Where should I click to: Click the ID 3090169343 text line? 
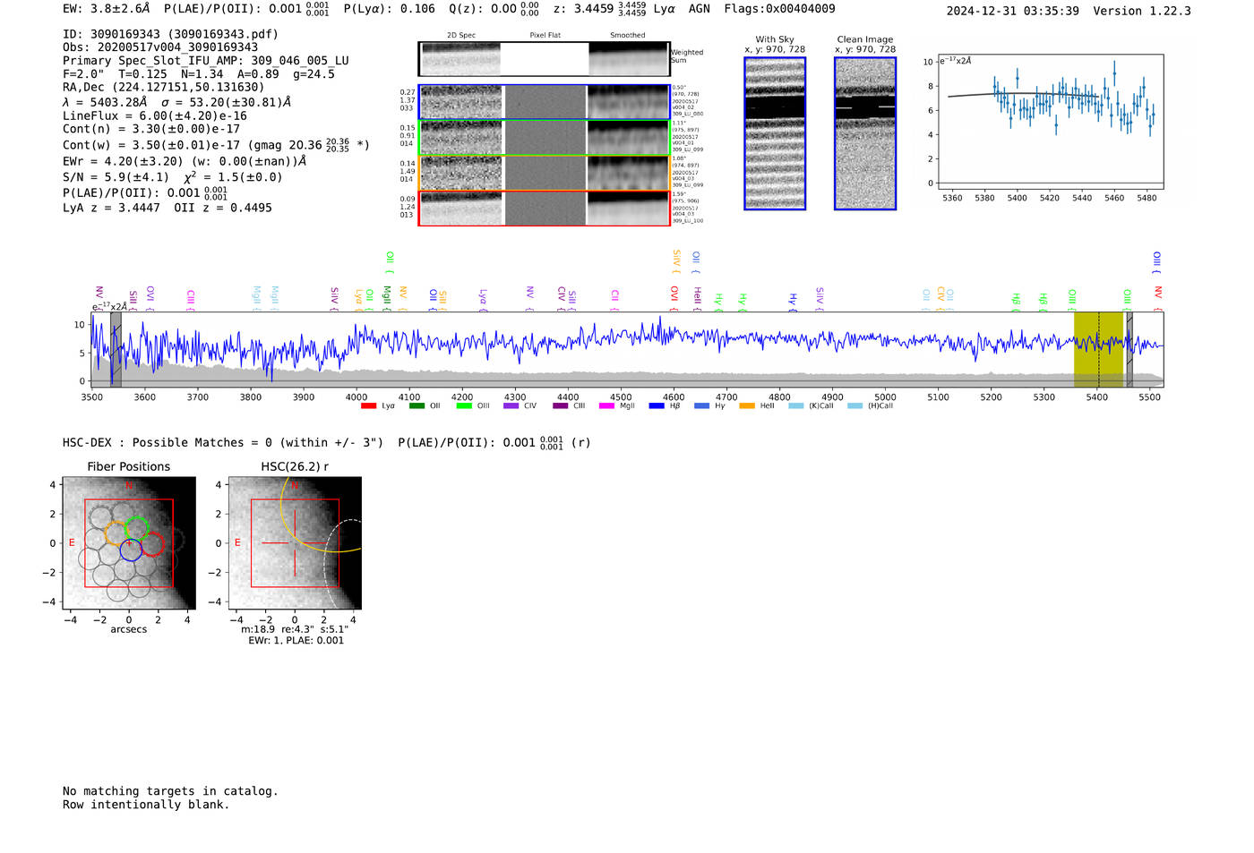click(170, 34)
